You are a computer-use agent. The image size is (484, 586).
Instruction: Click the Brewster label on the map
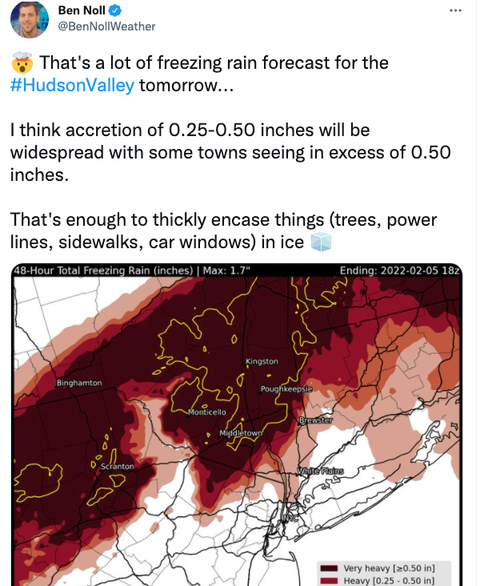(315, 420)
